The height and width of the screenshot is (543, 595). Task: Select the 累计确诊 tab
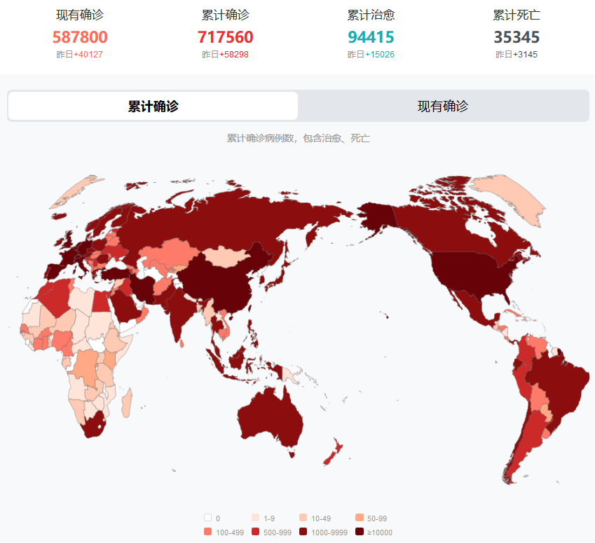click(x=153, y=106)
